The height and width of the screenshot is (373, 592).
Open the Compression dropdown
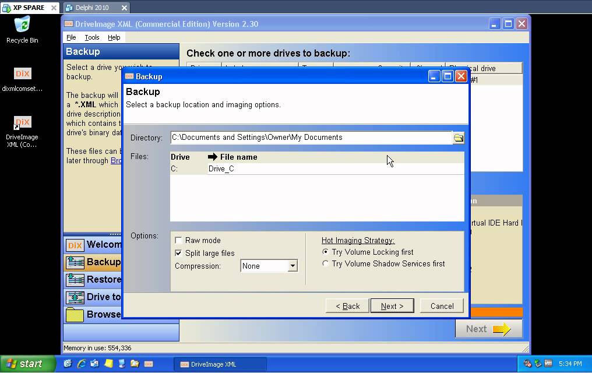click(293, 266)
